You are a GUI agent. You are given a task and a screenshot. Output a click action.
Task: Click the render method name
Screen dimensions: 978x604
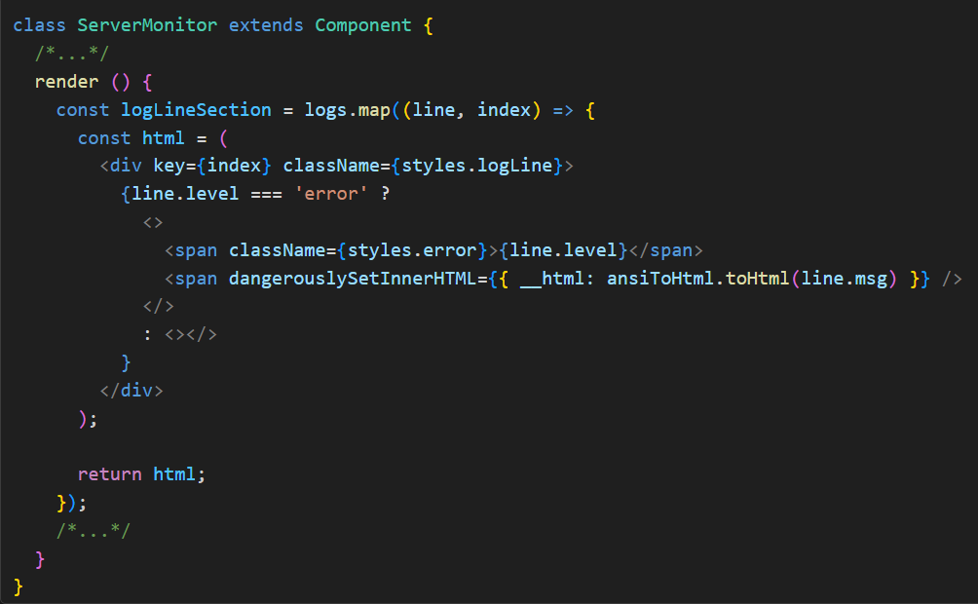(x=65, y=81)
